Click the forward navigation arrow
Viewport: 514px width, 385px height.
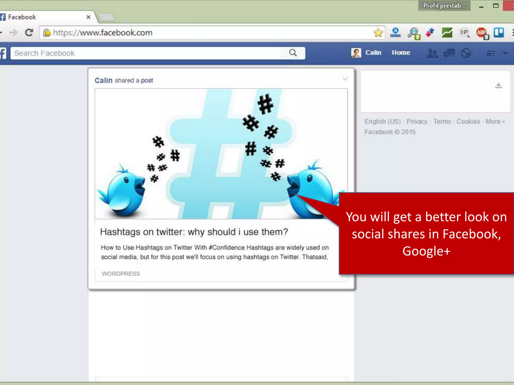coord(14,33)
